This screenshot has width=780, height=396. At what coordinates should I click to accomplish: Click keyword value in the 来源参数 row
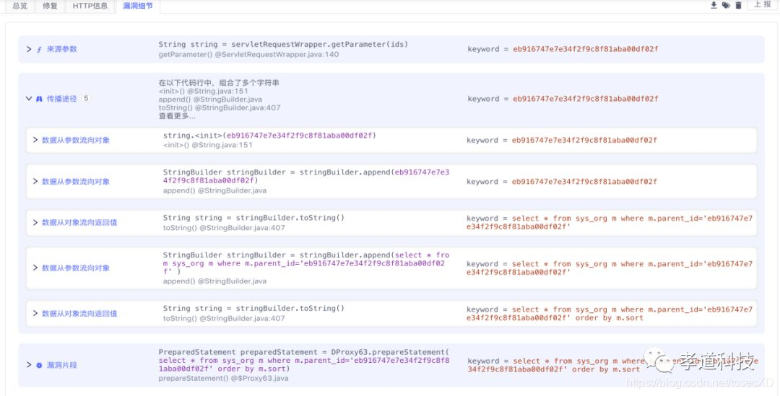(x=586, y=49)
